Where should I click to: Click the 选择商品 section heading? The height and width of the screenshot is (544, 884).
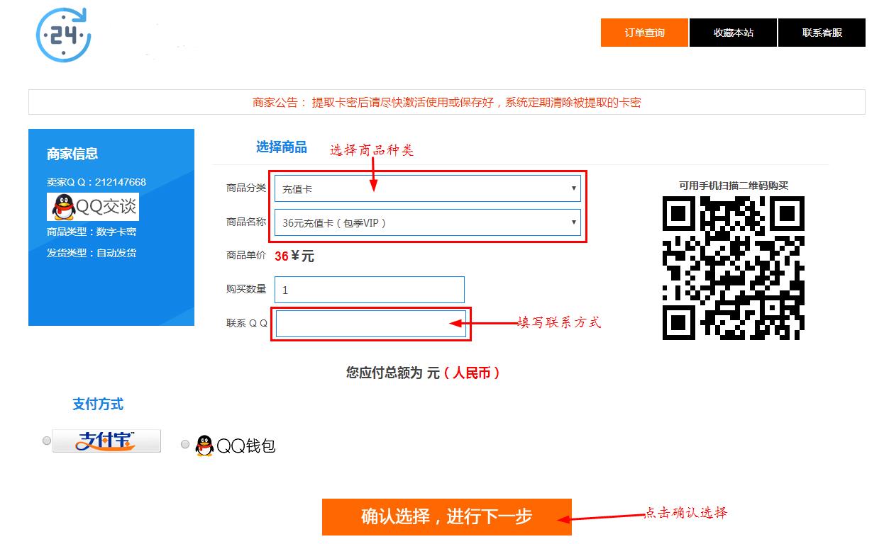pyautogui.click(x=281, y=147)
